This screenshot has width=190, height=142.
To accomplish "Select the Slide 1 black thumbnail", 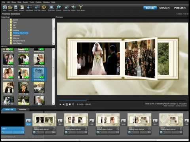I will pyautogui.click(x=13, y=120).
